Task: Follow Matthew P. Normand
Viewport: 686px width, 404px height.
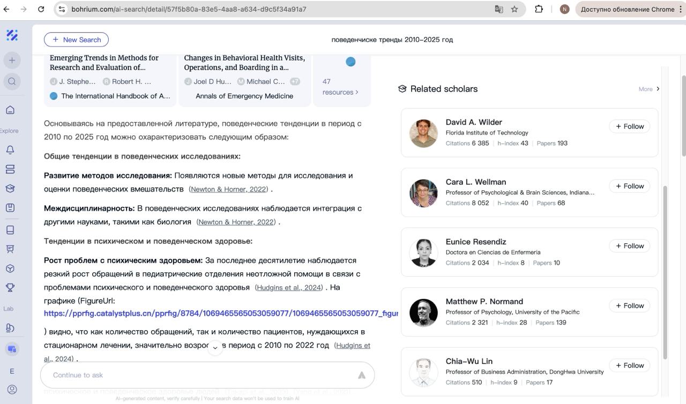Action: [629, 306]
